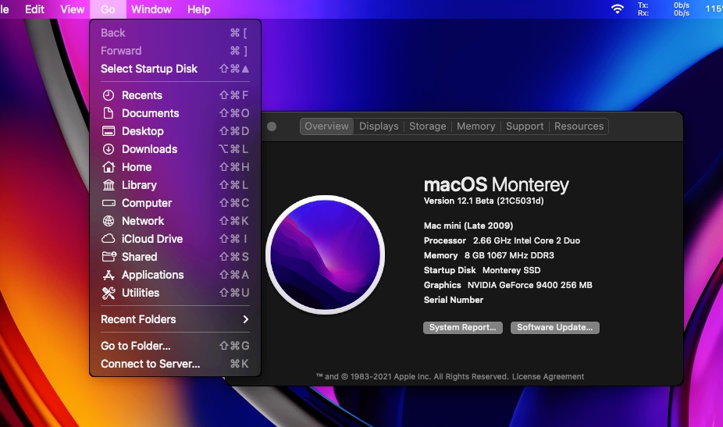Viewport: 723px width, 427px height.
Task: Choose Go to Folder… menu item
Action: pos(175,346)
